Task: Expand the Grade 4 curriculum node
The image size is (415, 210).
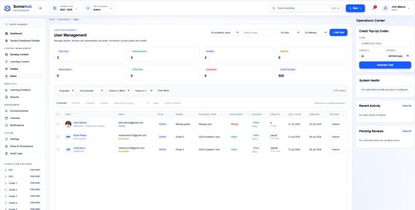Action: click(x=6, y=203)
